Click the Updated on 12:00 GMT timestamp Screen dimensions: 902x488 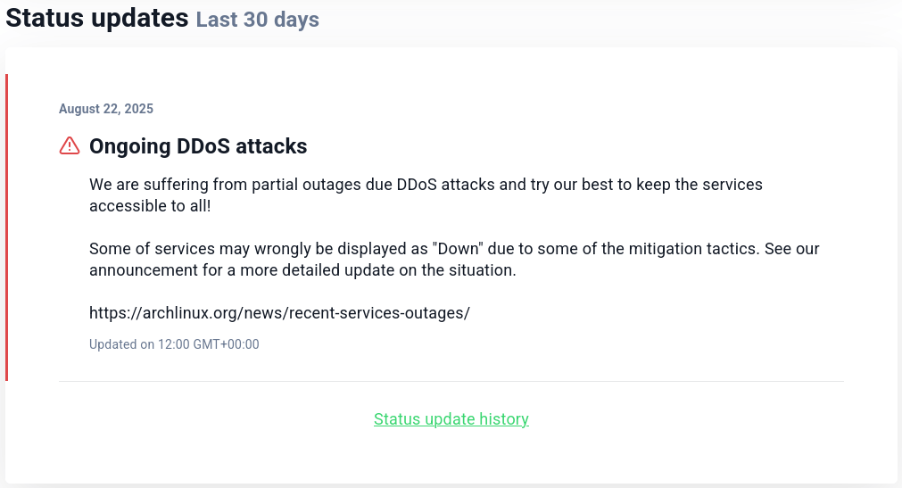point(174,344)
